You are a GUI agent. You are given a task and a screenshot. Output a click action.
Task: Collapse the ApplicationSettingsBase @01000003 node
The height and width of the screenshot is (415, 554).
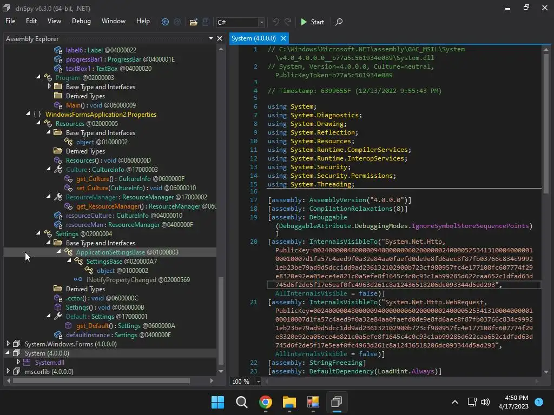(58, 251)
